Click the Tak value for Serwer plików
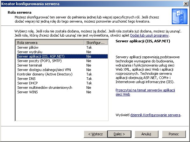 89,47
